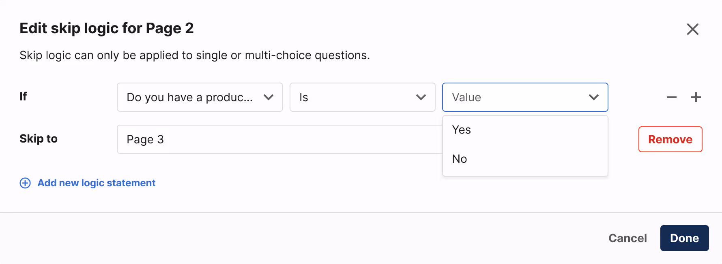This screenshot has height=264, width=722.
Task: Choose 'No' from the Value options
Action: pyautogui.click(x=460, y=159)
